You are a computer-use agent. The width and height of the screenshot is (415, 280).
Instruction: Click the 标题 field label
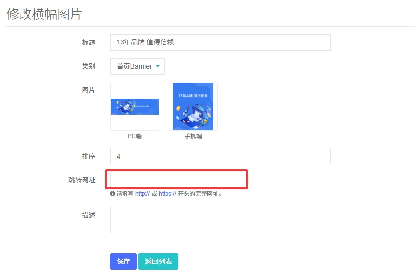(88, 42)
